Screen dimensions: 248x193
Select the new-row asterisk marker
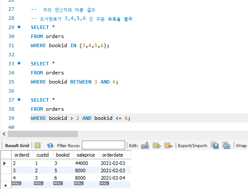coord(6,185)
